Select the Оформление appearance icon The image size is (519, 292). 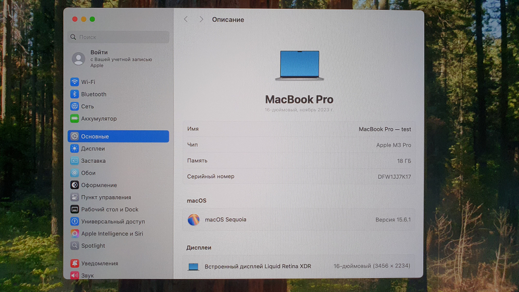(x=74, y=185)
